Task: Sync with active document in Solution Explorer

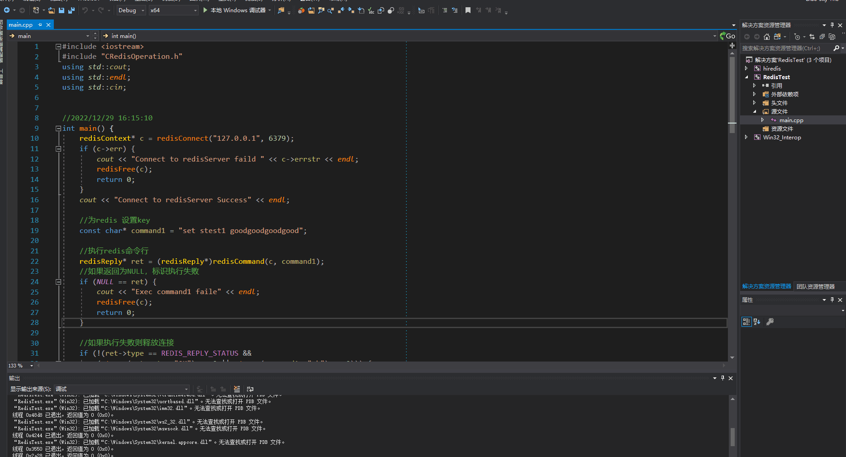Action: click(813, 37)
